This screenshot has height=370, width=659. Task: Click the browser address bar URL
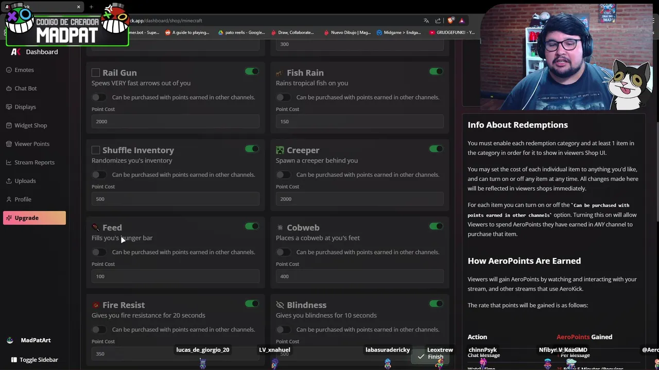click(x=165, y=21)
